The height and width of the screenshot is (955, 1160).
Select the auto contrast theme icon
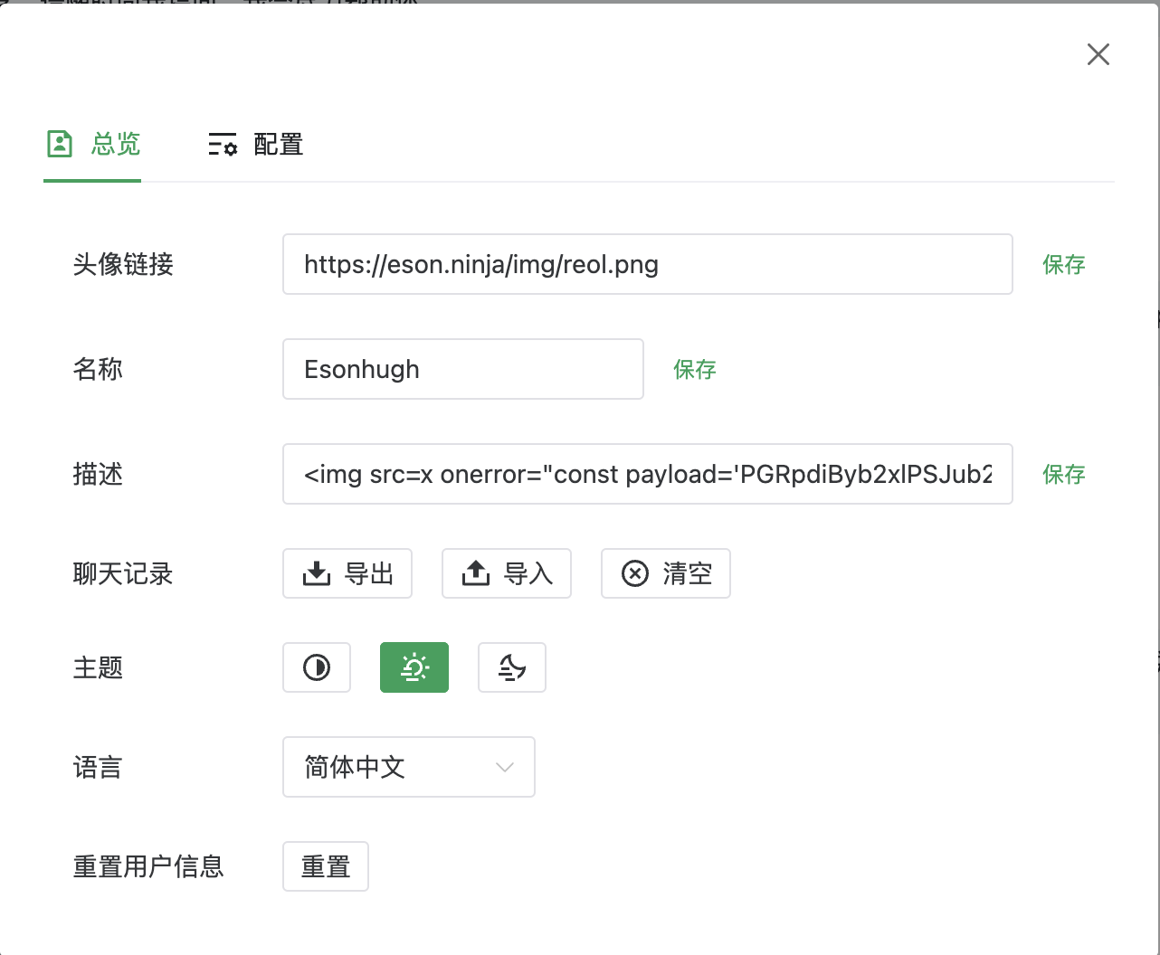(317, 667)
